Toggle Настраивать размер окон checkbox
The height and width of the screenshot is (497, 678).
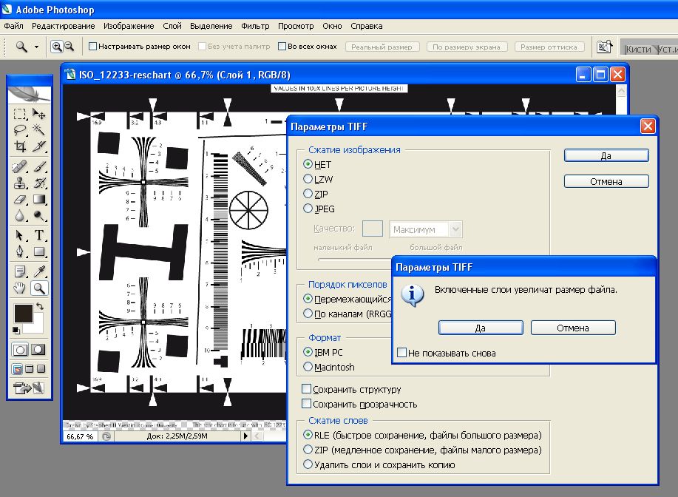[x=92, y=46]
